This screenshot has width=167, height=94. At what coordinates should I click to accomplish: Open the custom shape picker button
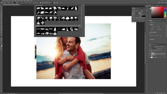(52, 3)
